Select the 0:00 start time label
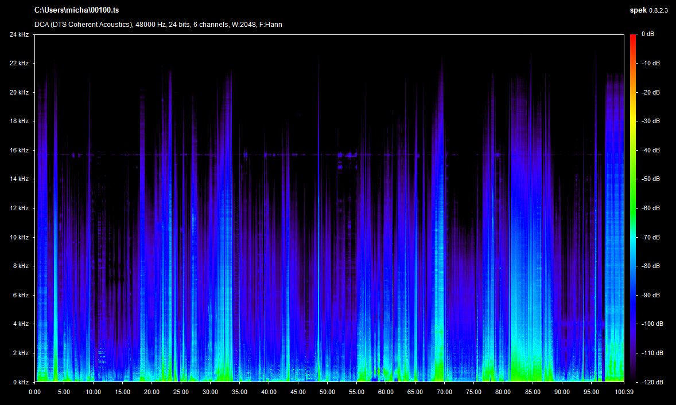The image size is (676, 405). (34, 392)
